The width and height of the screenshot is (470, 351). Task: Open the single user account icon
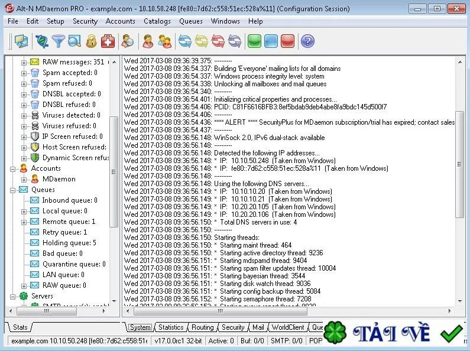[148, 41]
